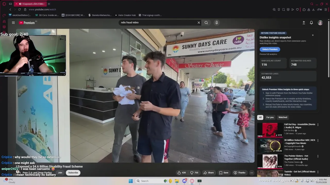Open 3D Cars: Inside an... bookmark

click(x=47, y=15)
